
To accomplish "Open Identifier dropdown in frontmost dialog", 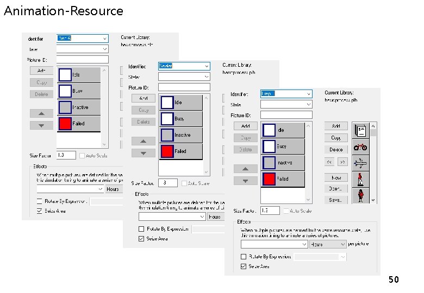I will [309, 94].
